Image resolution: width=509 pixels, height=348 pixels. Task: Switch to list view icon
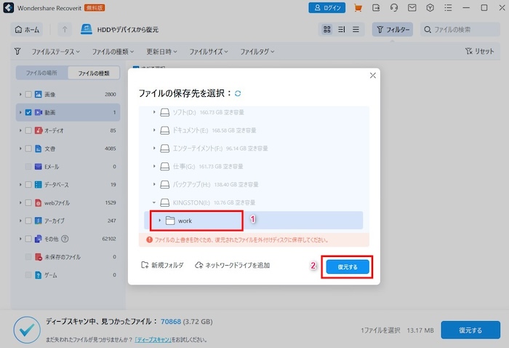356,30
